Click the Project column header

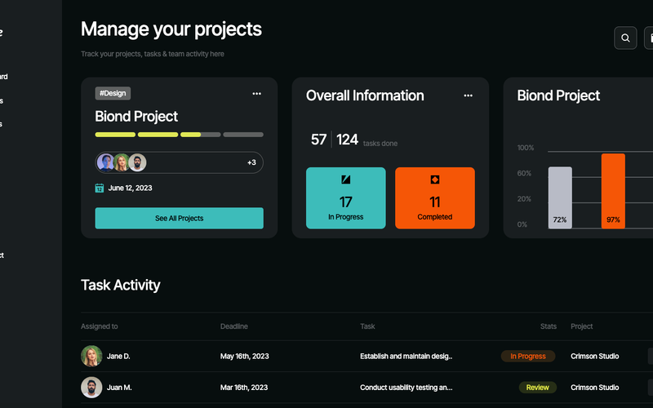click(582, 326)
